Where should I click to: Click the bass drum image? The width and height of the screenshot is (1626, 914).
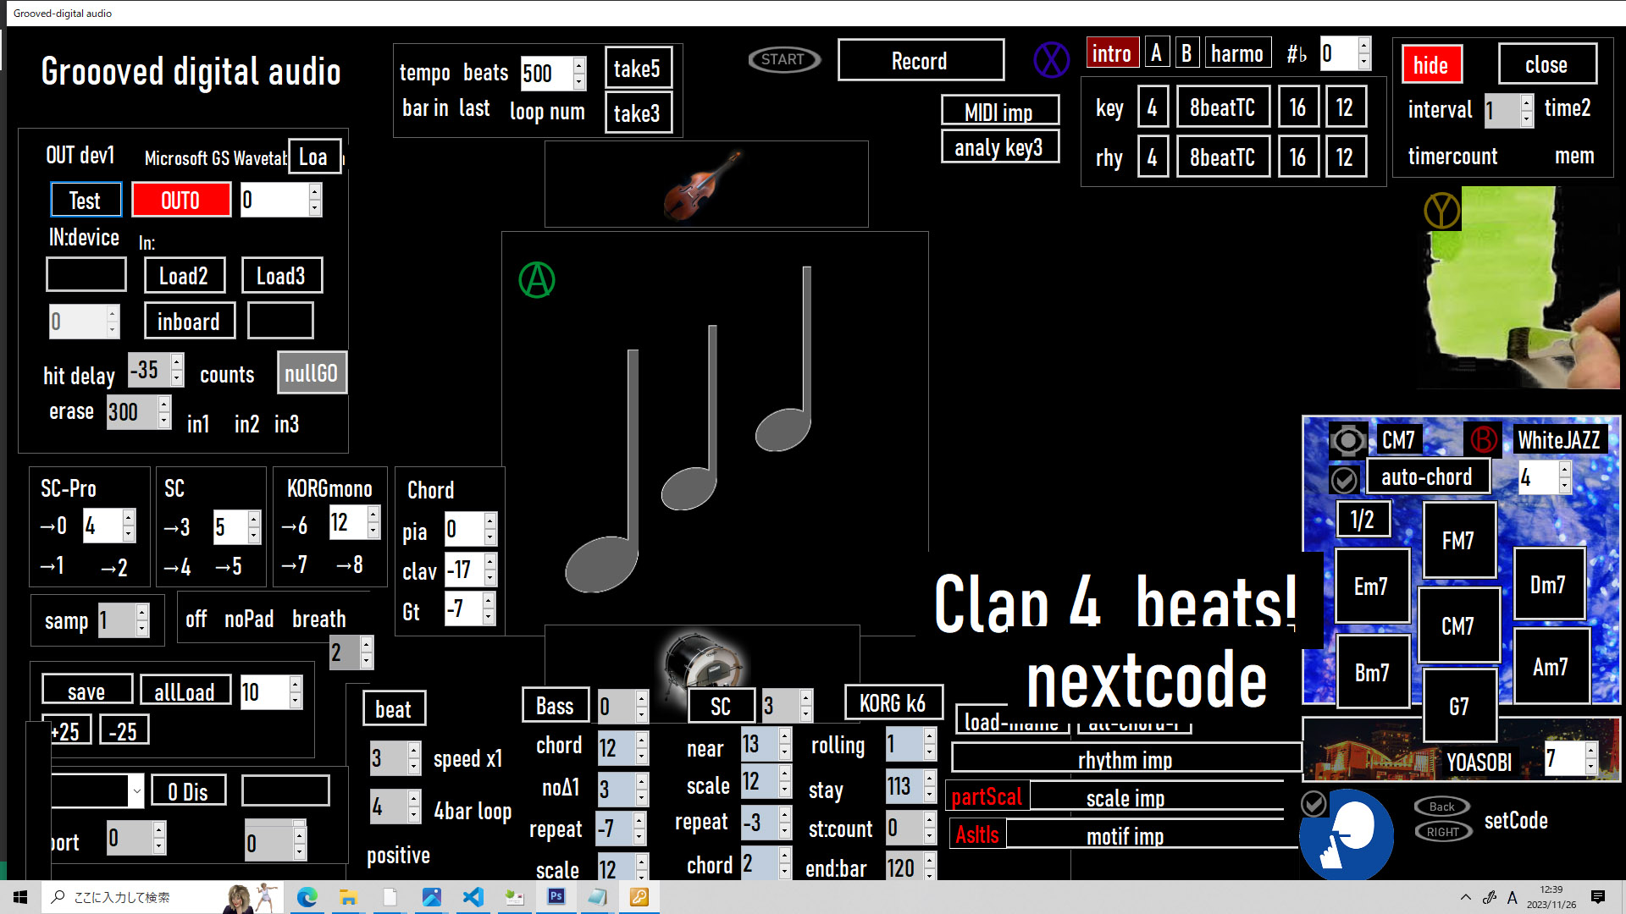(703, 661)
